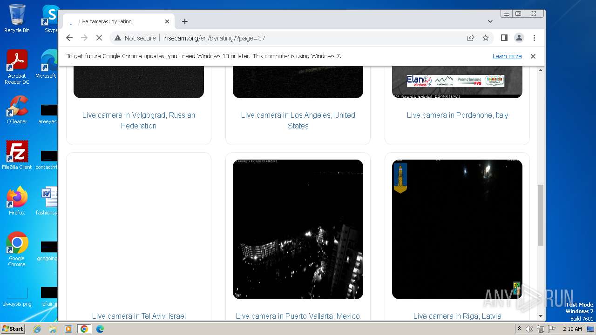
Task: Click the Riga camera thumbnail
Action: (457, 229)
